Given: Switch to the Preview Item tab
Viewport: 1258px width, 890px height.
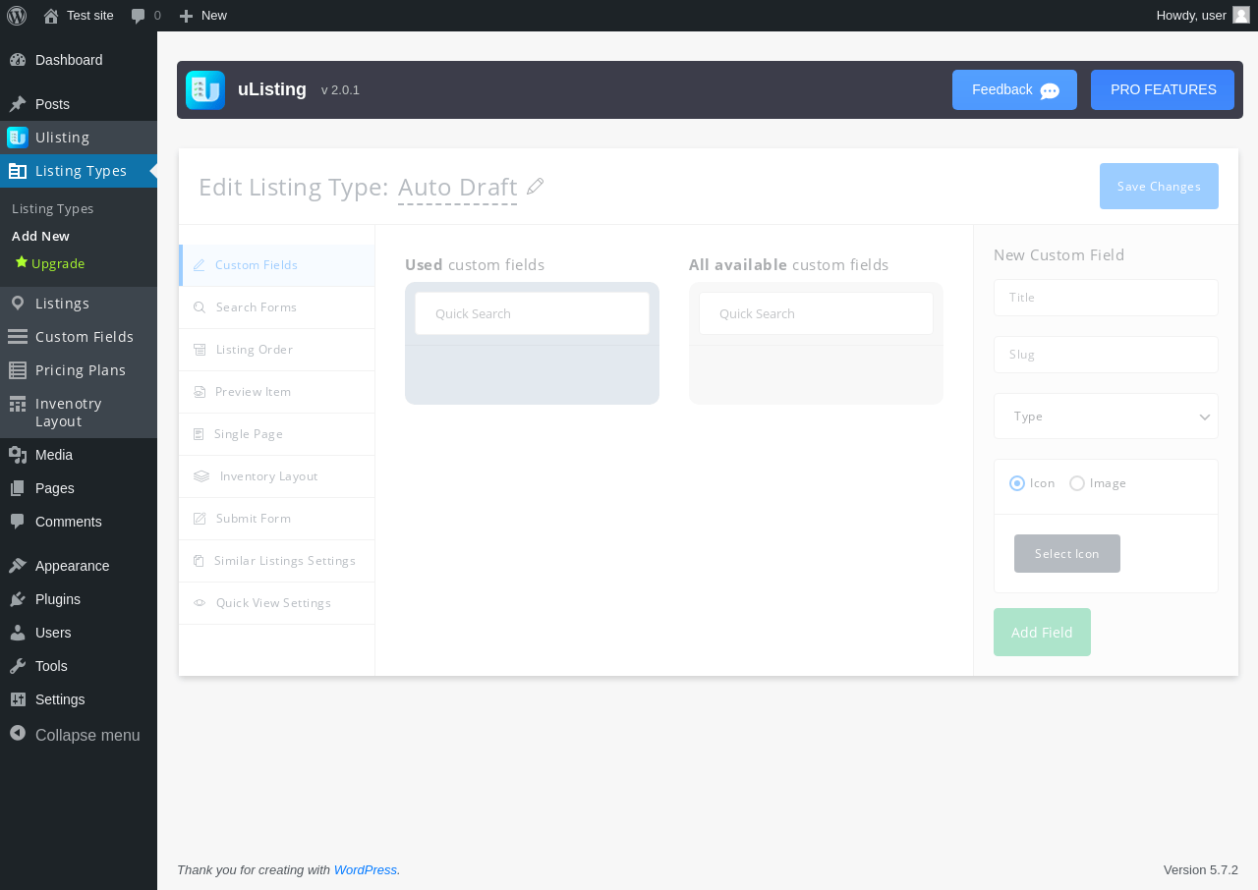Looking at the screenshot, I should pos(277,392).
